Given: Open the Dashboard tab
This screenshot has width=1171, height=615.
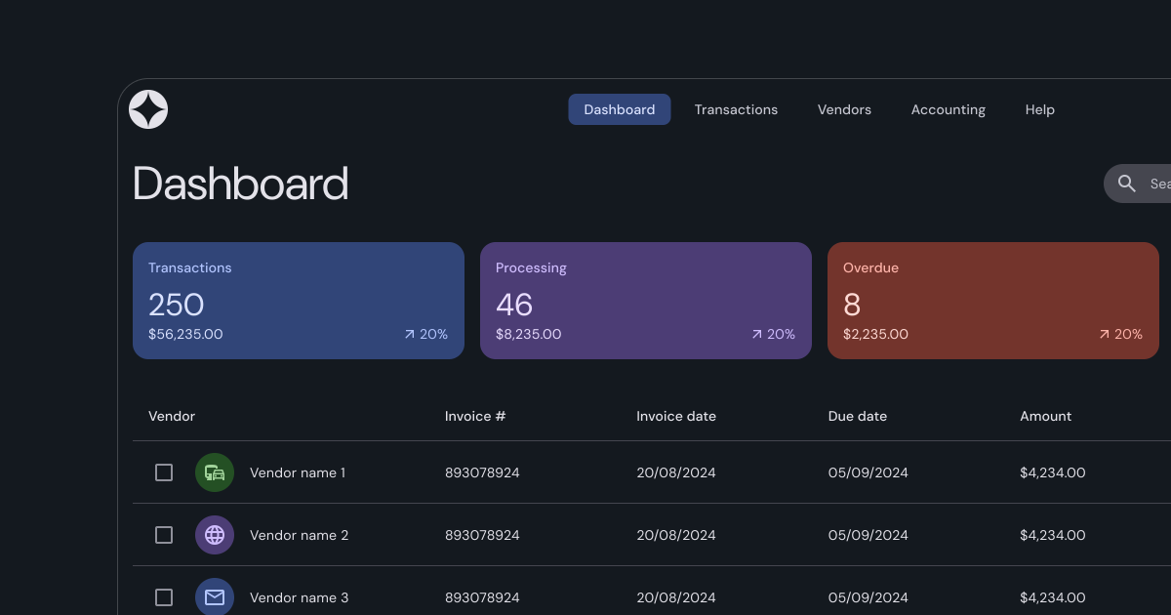Looking at the screenshot, I should (x=620, y=109).
